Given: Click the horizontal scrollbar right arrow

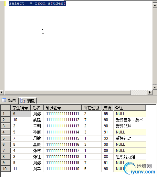Looking at the screenshot, I should pyautogui.click(x=150, y=93).
